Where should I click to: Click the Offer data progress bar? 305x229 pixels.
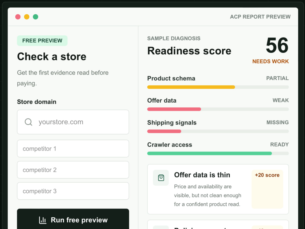click(x=218, y=109)
